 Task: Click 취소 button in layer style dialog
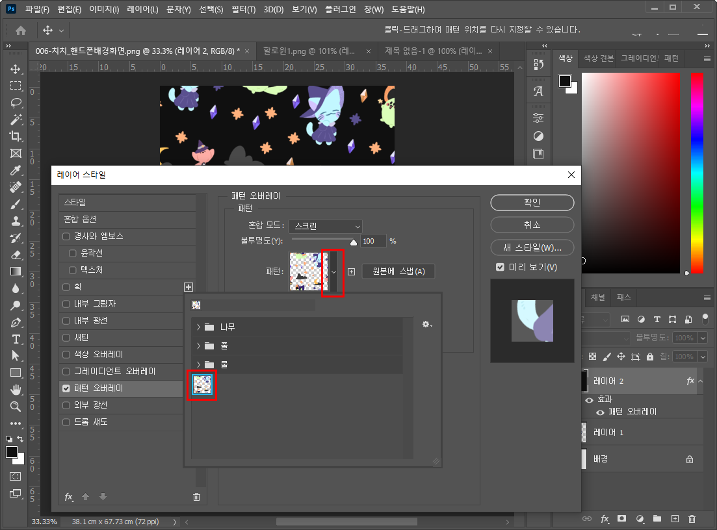[532, 225]
